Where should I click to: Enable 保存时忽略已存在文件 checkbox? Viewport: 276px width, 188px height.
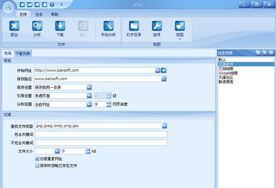point(37,165)
